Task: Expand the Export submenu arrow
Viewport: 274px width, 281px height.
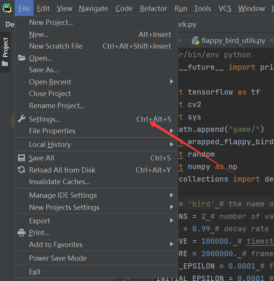Action: point(171,221)
